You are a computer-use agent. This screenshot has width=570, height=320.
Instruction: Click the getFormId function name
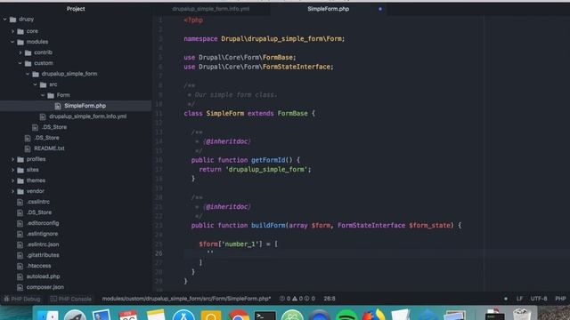tap(268, 160)
